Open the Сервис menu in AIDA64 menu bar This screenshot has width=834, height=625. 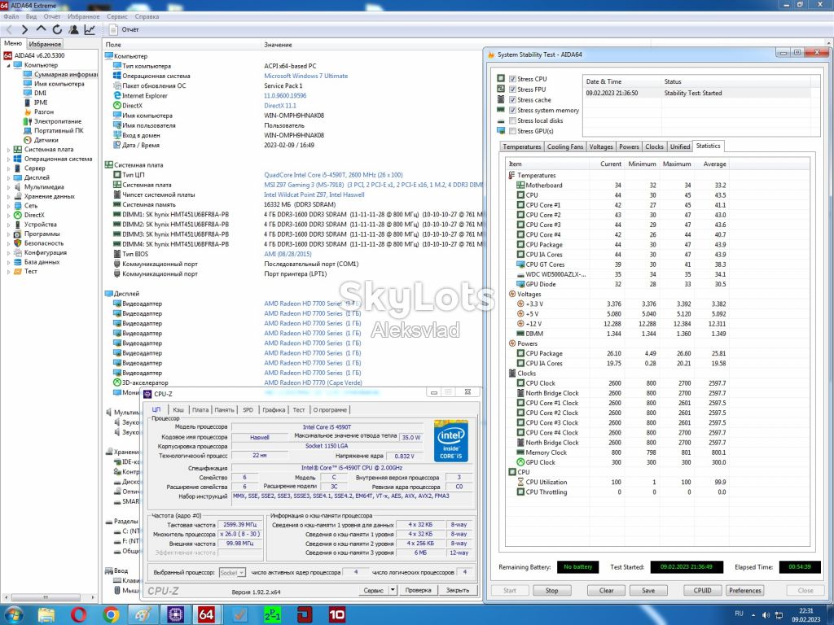point(117,16)
